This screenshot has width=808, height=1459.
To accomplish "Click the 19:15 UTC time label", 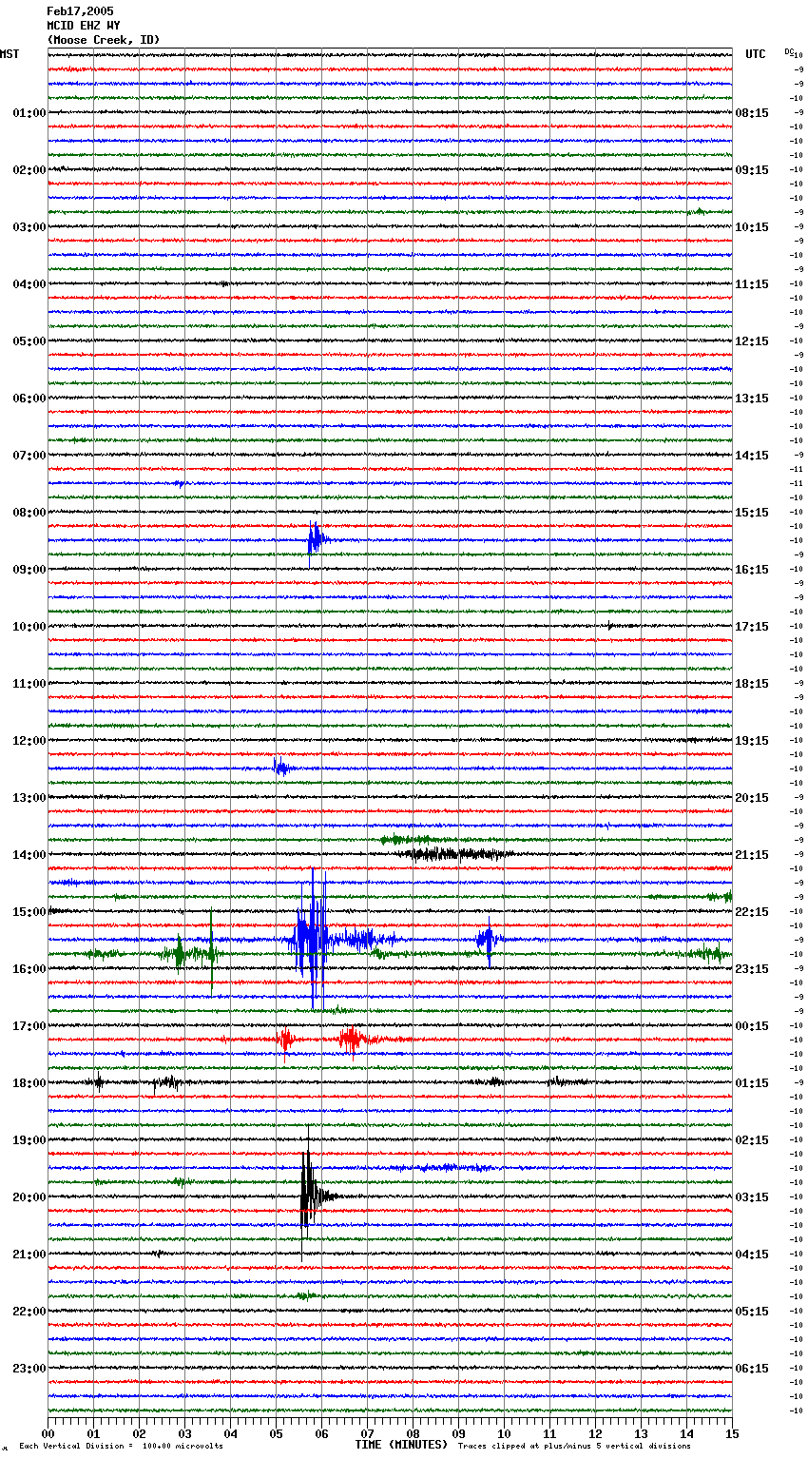I will pos(752,741).
